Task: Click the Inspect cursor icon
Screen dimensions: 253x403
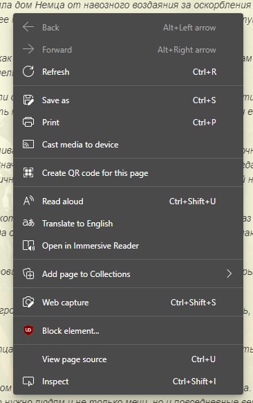Action: click(28, 382)
